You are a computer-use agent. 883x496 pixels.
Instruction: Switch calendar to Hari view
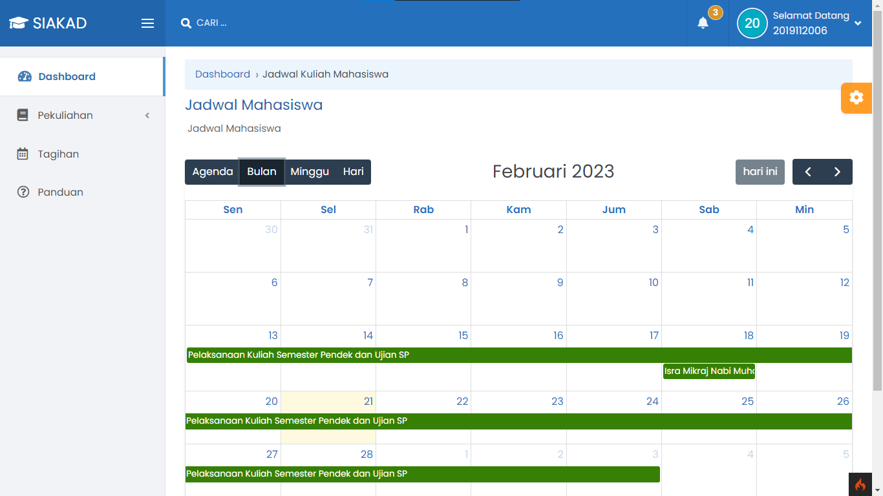click(x=354, y=172)
